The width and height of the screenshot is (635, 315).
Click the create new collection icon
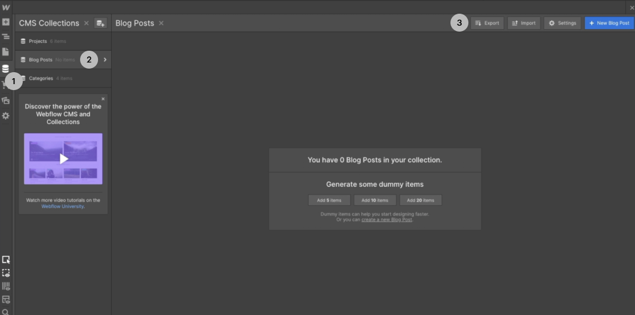pos(100,23)
